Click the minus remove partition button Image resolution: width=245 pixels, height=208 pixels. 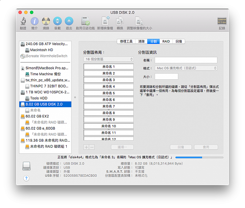92,147
